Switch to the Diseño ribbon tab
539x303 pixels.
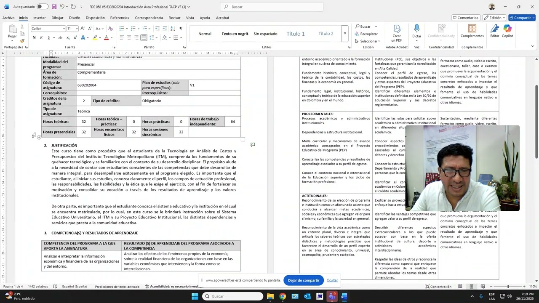[x=75, y=18]
